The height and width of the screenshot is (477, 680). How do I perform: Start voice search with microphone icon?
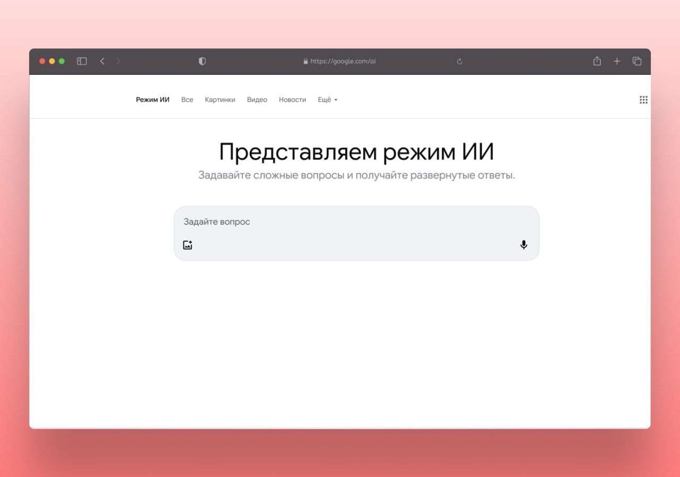[524, 245]
